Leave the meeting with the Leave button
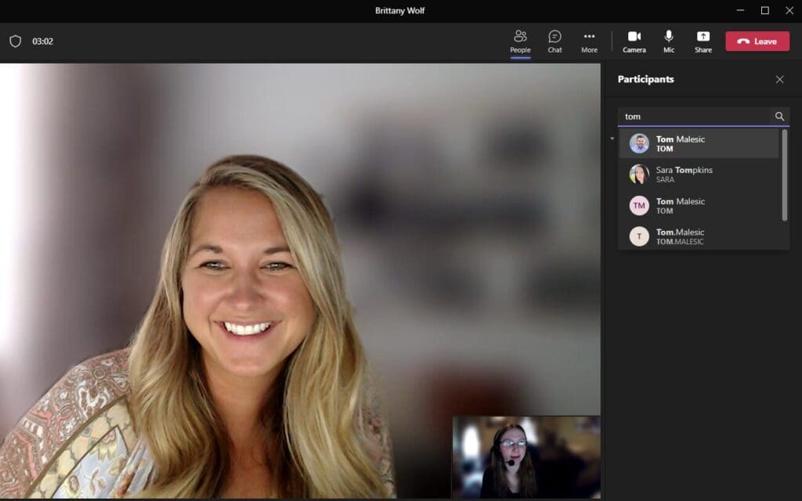 (757, 41)
